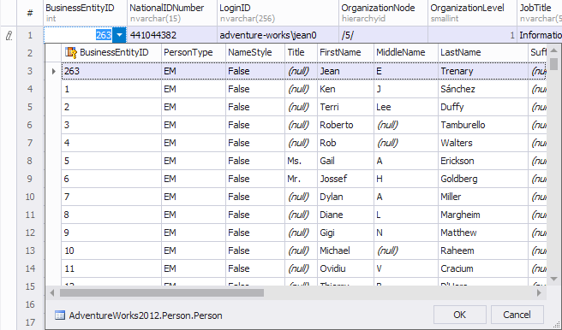The height and width of the screenshot is (330, 562).
Task: Click the Mr. title cell
Action: 301,179
